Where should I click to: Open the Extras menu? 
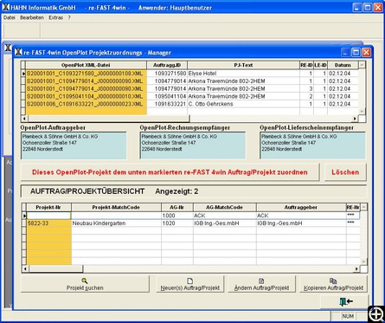[x=55, y=17]
